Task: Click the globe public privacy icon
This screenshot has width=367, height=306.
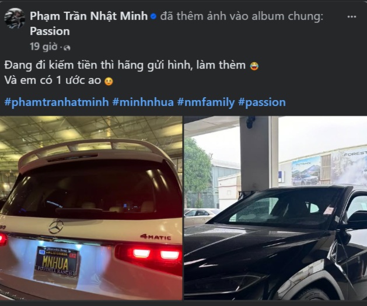Action: [67, 48]
